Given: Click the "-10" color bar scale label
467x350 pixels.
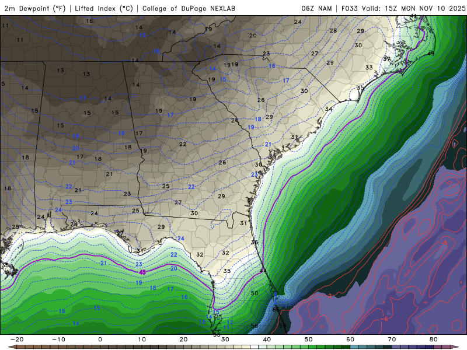Looking at the screenshot, I should pyautogui.click(x=58, y=339).
